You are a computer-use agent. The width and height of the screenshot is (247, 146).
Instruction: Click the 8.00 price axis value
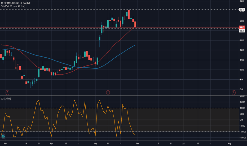(242, 80)
